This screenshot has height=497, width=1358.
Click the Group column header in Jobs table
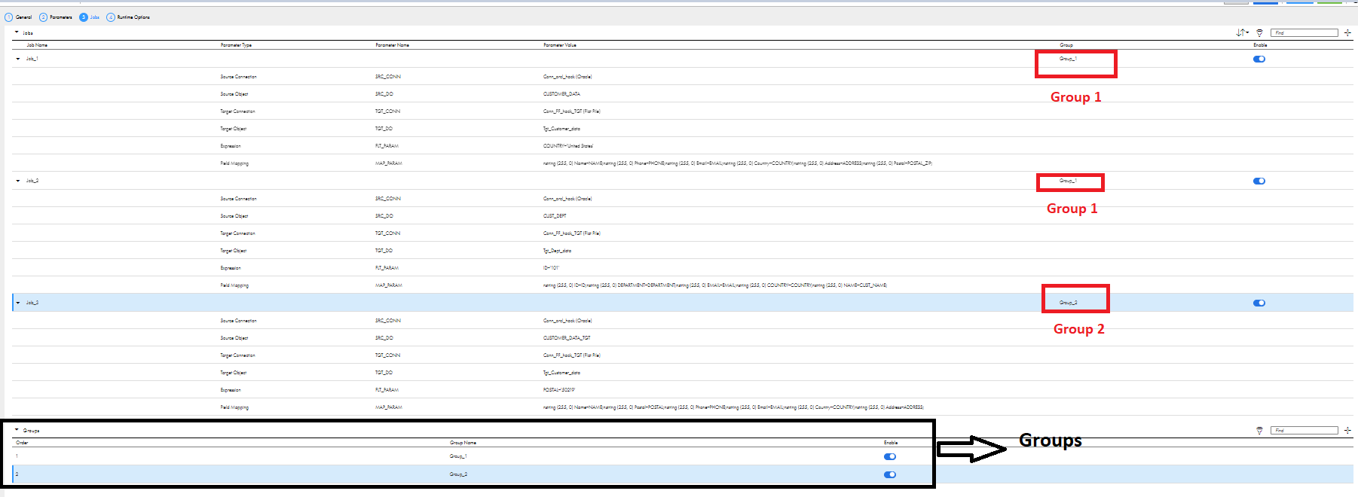1066,45
